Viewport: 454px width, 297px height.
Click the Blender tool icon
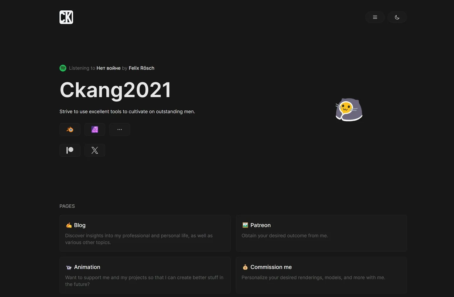point(70,130)
